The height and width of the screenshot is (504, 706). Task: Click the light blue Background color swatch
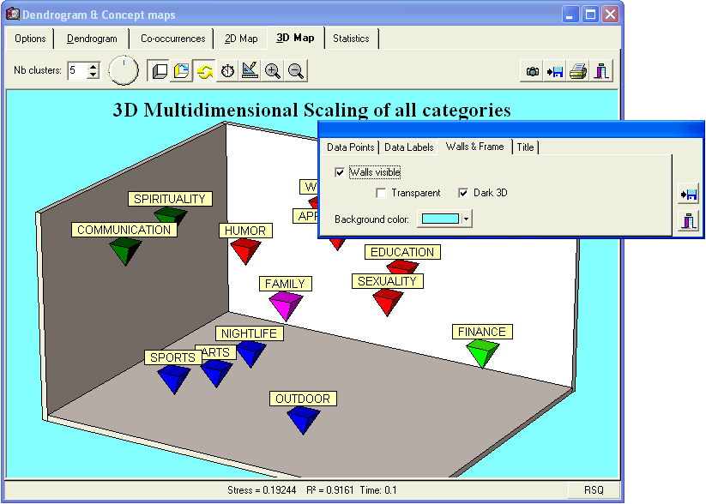(438, 219)
